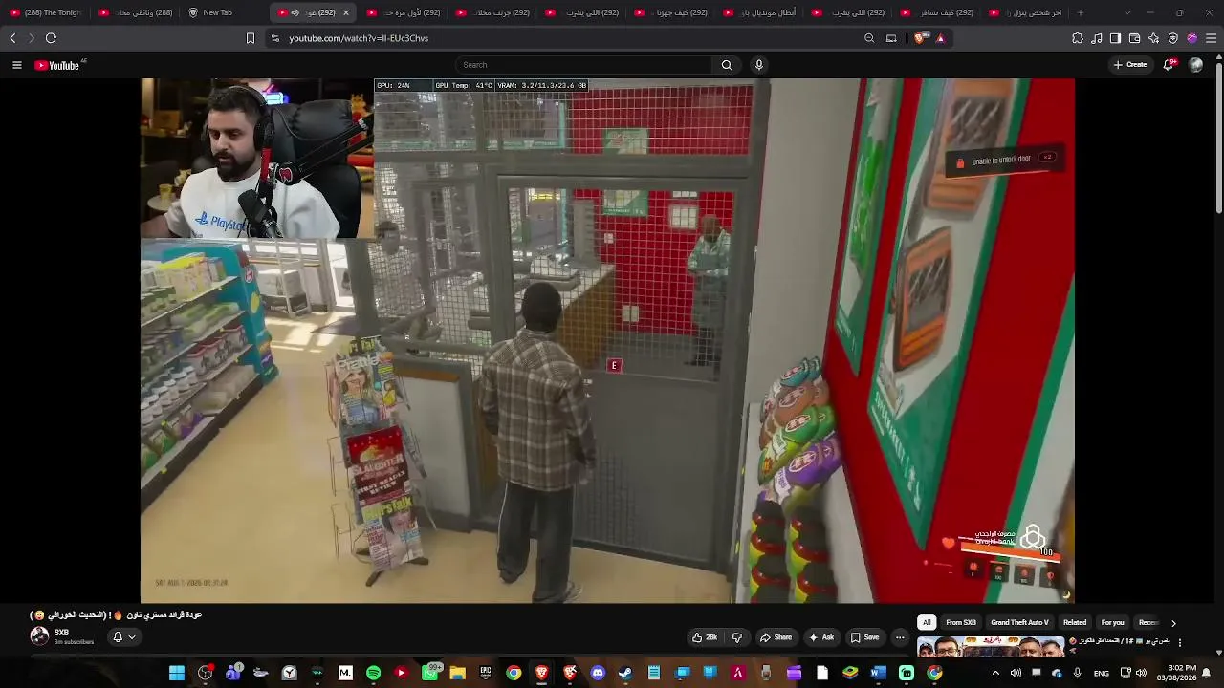Open the Brave browser taskbar icon
Viewport: 1224px width, 688px height.
pyautogui.click(x=542, y=674)
